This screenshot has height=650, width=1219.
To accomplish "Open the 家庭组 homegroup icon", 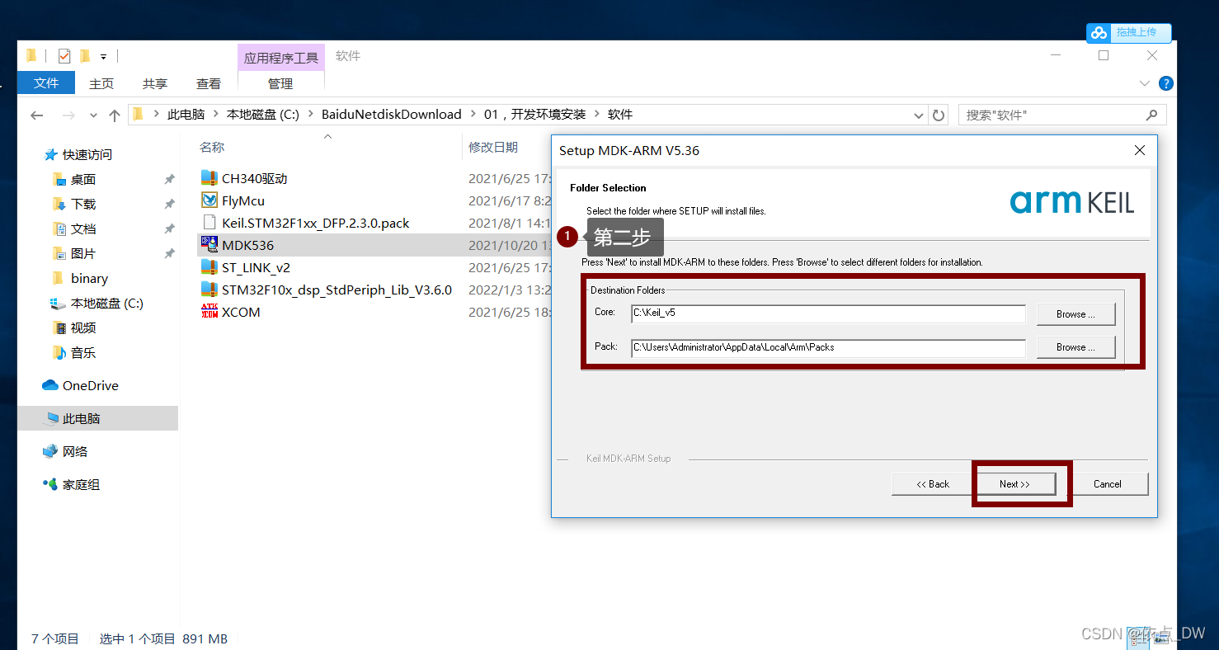I will (x=50, y=484).
